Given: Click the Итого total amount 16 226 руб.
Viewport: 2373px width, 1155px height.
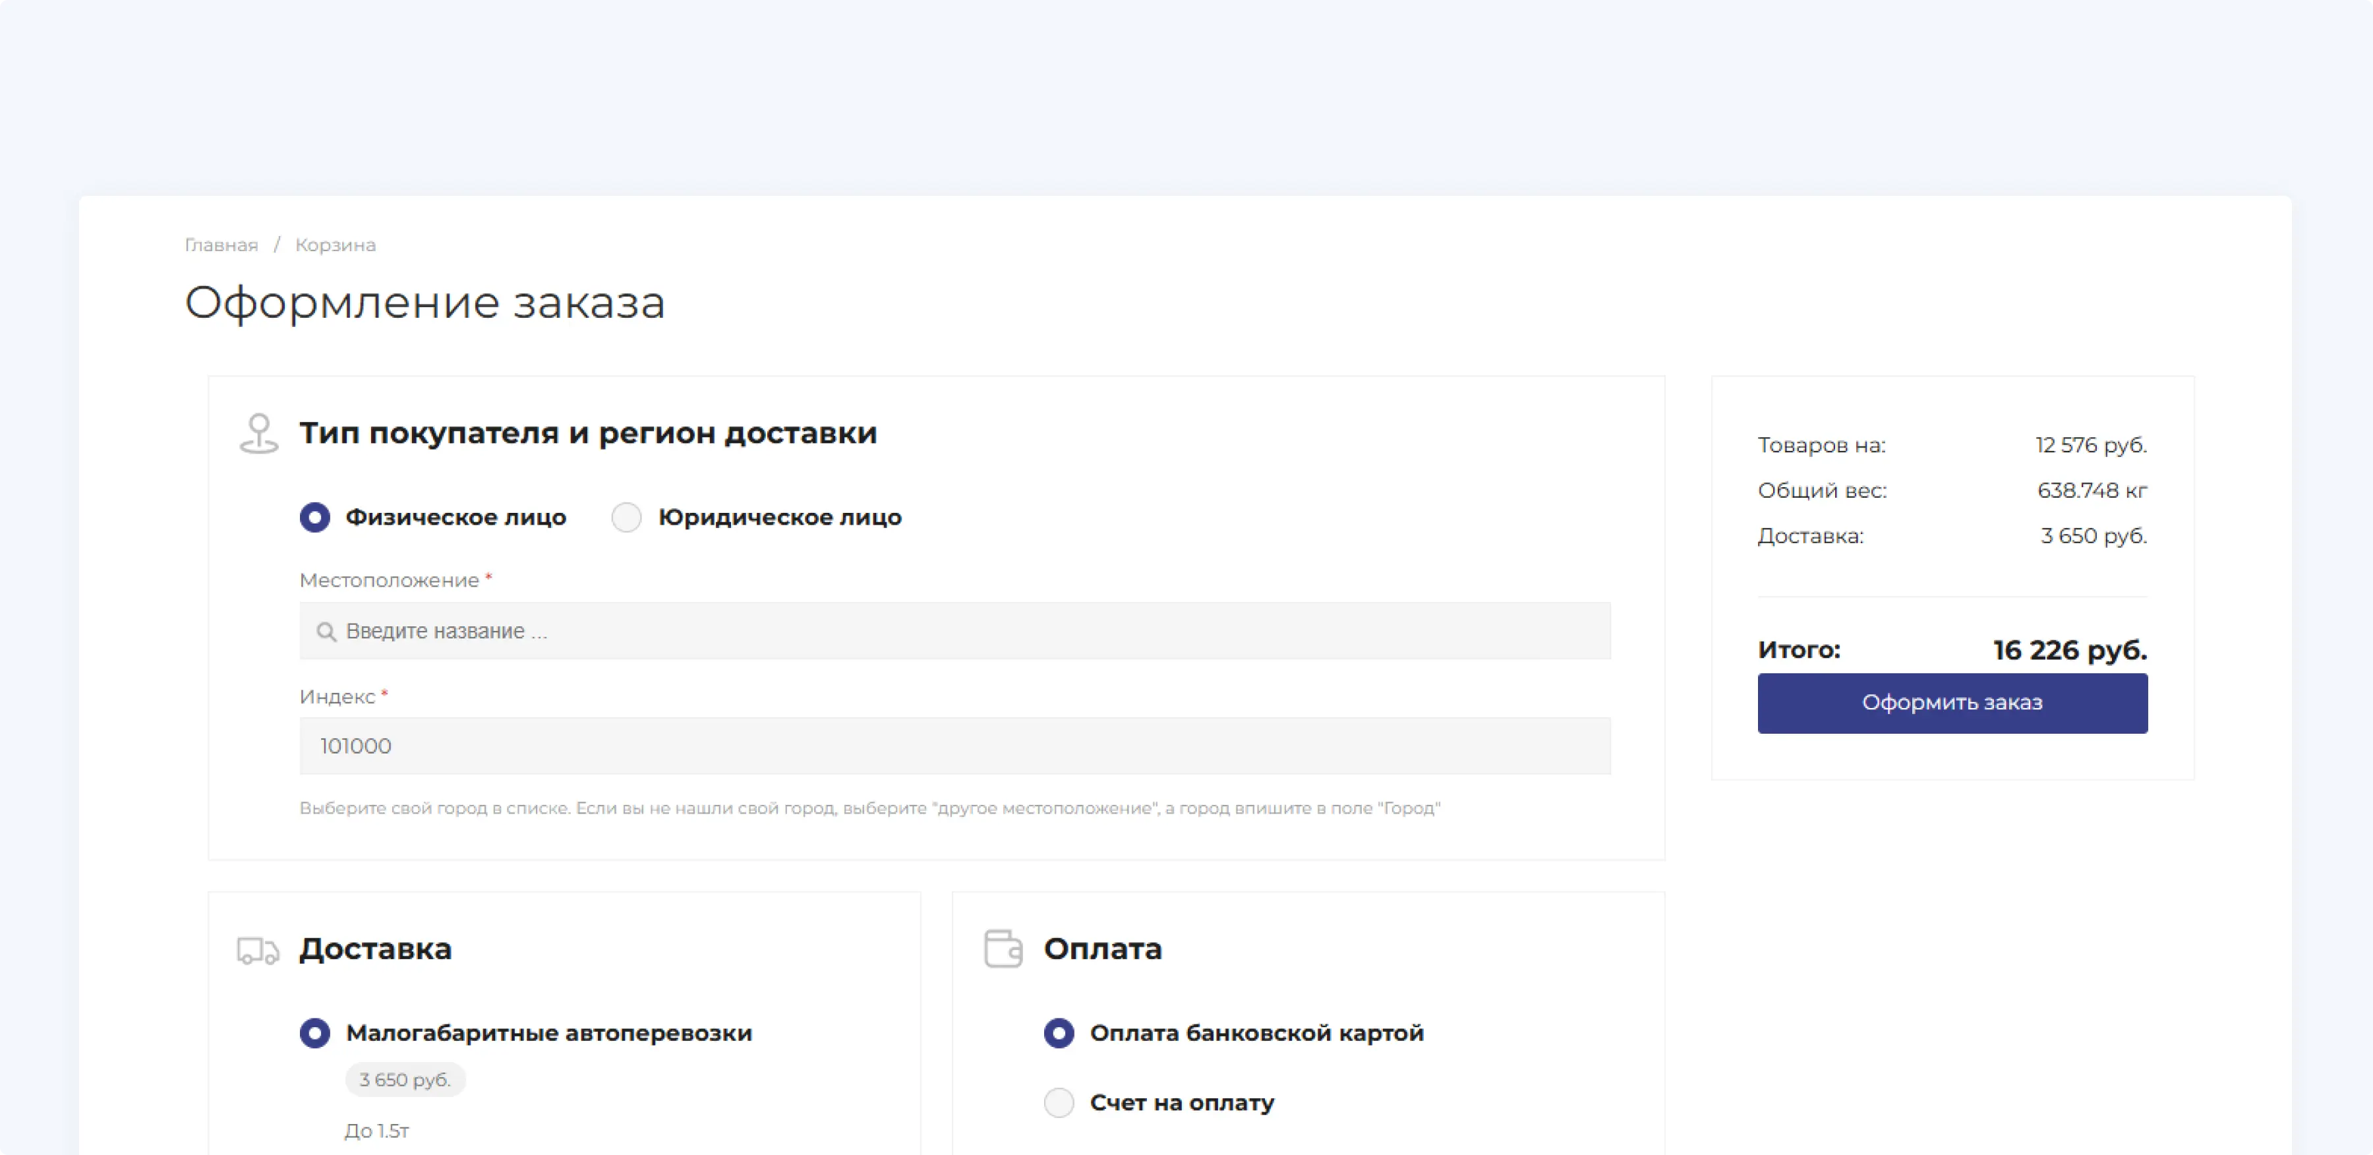Looking at the screenshot, I should pos(2069,650).
